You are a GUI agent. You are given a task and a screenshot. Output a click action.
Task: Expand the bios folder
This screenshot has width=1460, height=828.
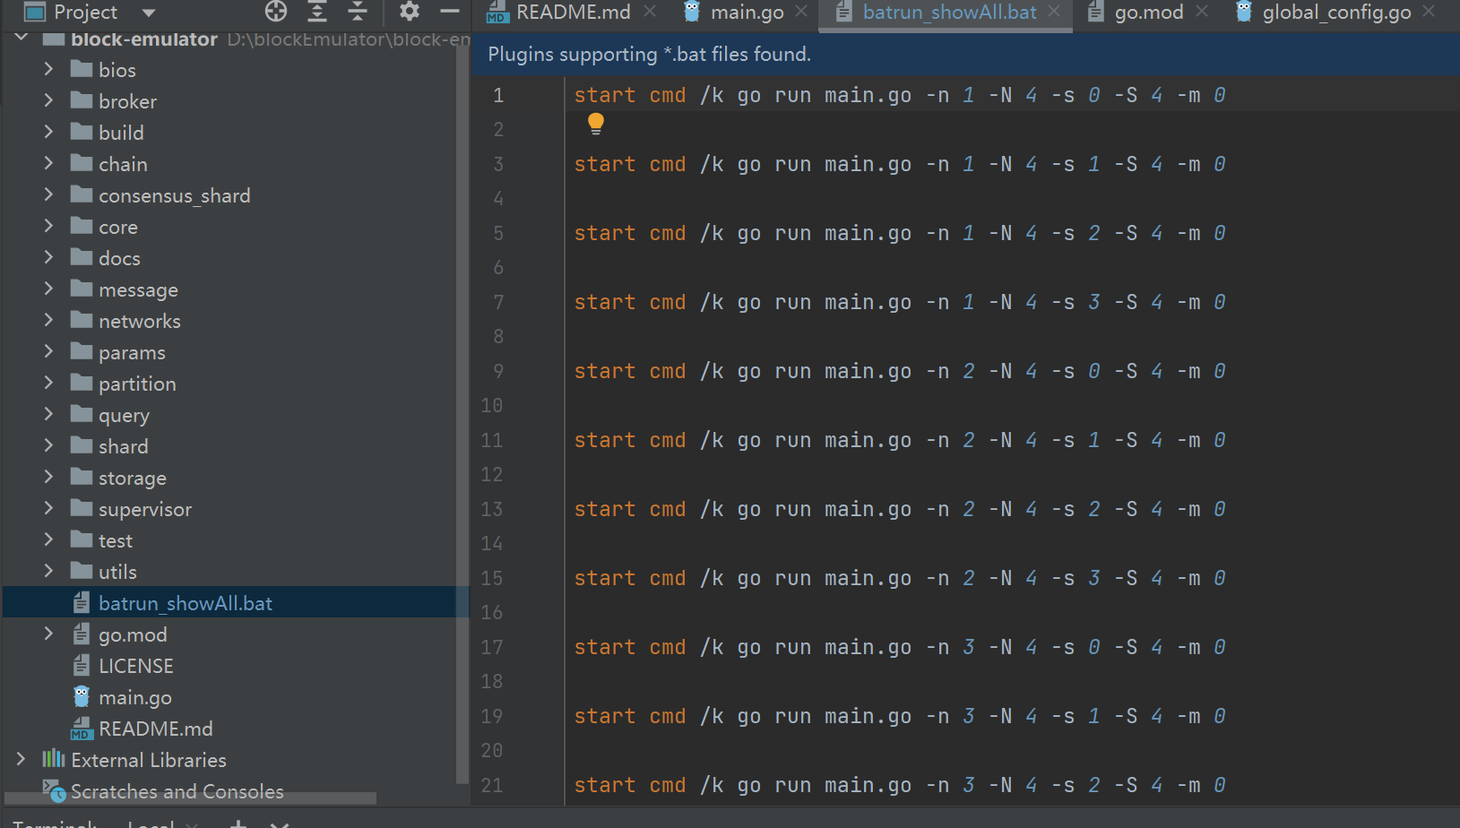pos(48,69)
